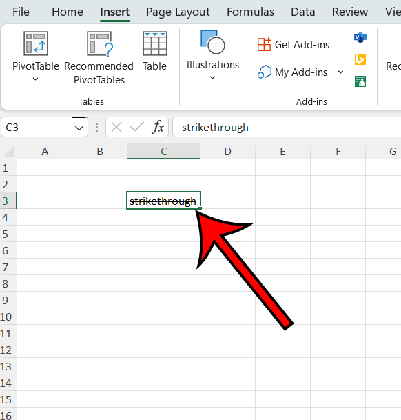The height and width of the screenshot is (420, 401).
Task: Click the fill handle of cell C3
Action: (200, 208)
